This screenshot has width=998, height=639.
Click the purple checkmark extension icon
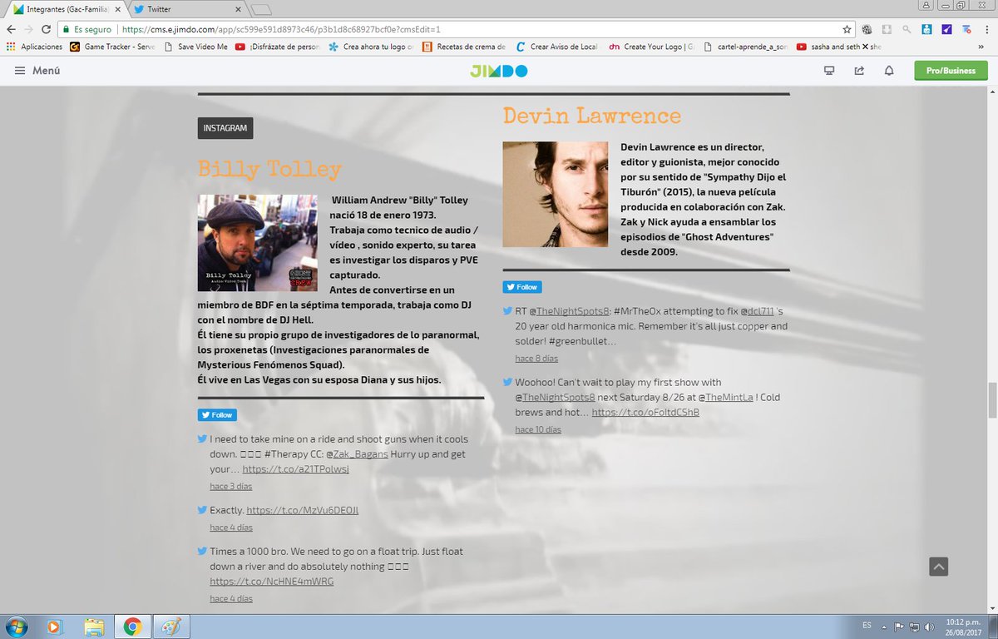947,28
